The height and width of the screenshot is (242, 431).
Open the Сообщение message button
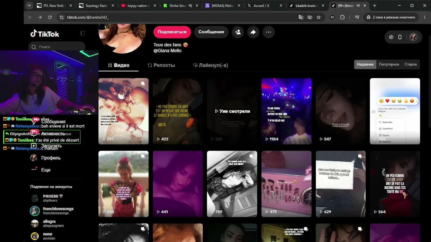click(211, 32)
